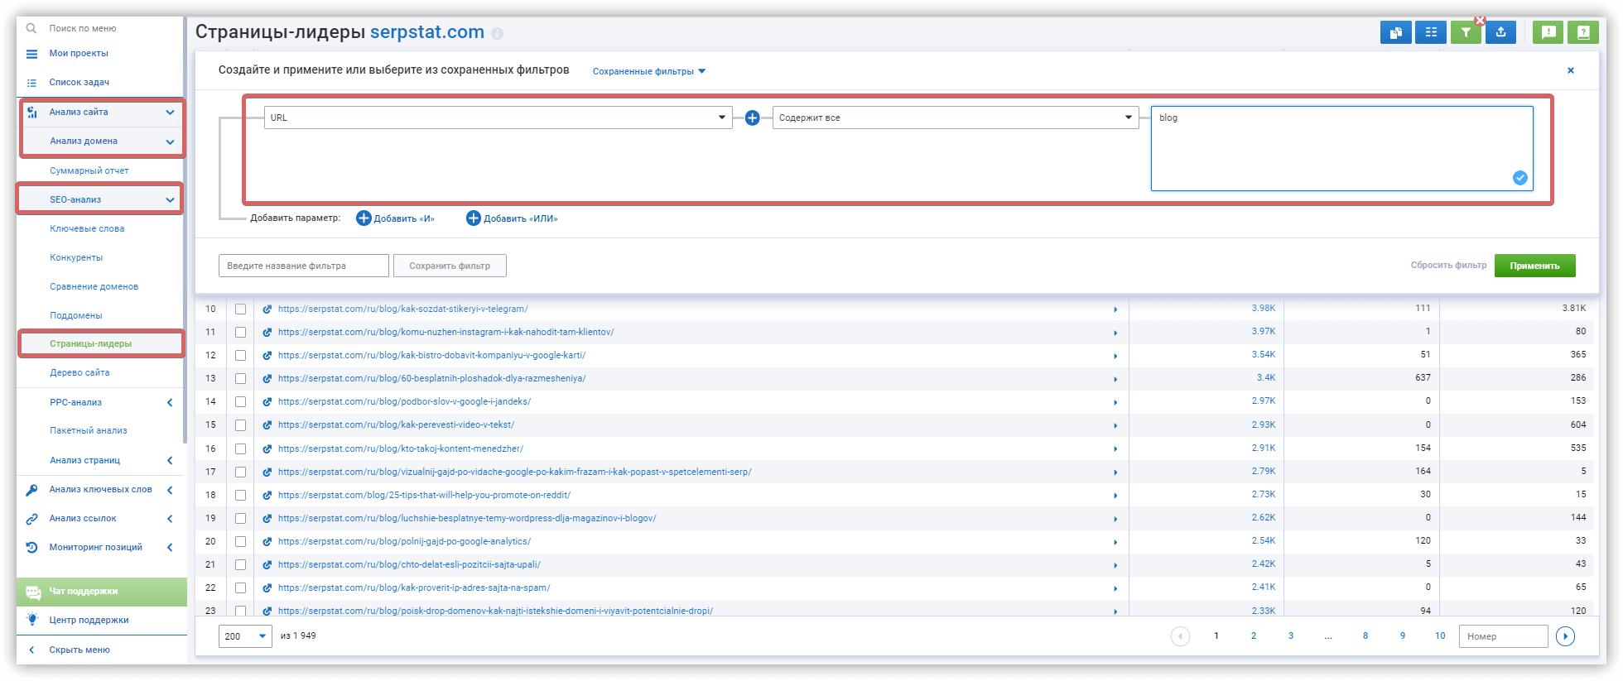Click the export upload icon button
The image size is (1623, 681).
click(x=1500, y=32)
